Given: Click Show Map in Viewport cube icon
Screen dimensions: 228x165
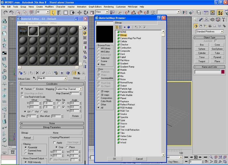Looking at the screenshot, I should [x=68, y=73].
